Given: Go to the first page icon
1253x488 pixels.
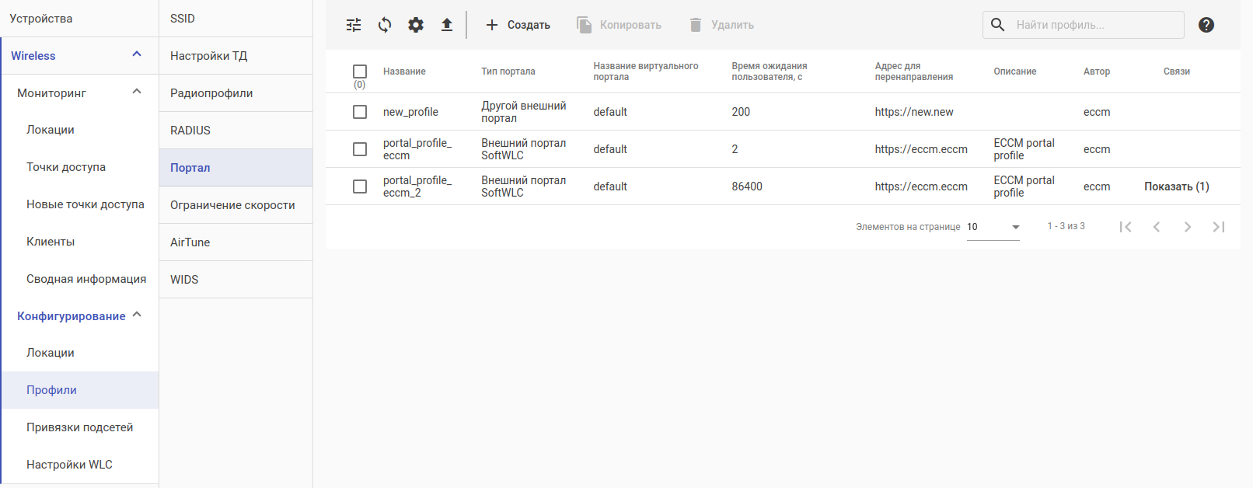Looking at the screenshot, I should coord(1126,227).
